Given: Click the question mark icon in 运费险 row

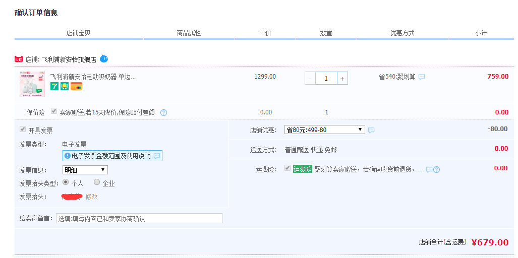Looking at the screenshot, I should tap(436, 170).
